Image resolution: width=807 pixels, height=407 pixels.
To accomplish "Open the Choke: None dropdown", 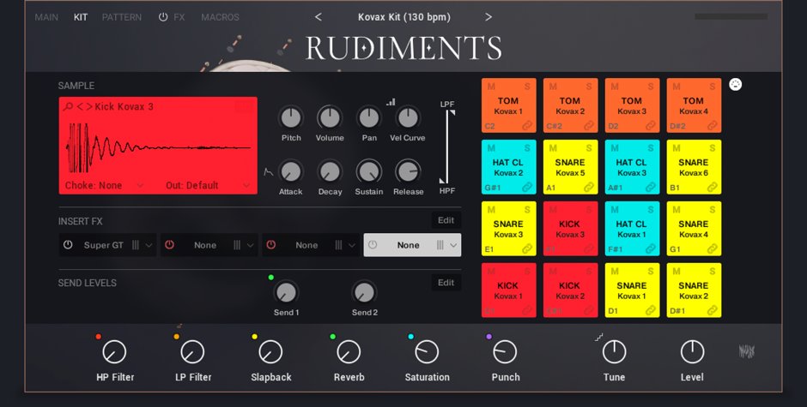I will 103,185.
